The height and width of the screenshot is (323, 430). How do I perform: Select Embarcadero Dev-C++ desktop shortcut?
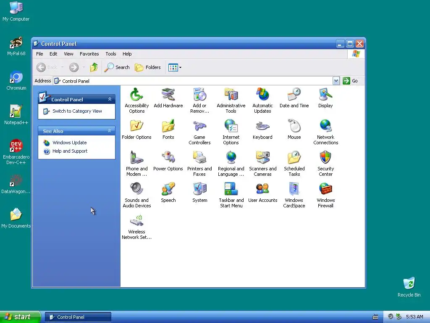(16, 152)
